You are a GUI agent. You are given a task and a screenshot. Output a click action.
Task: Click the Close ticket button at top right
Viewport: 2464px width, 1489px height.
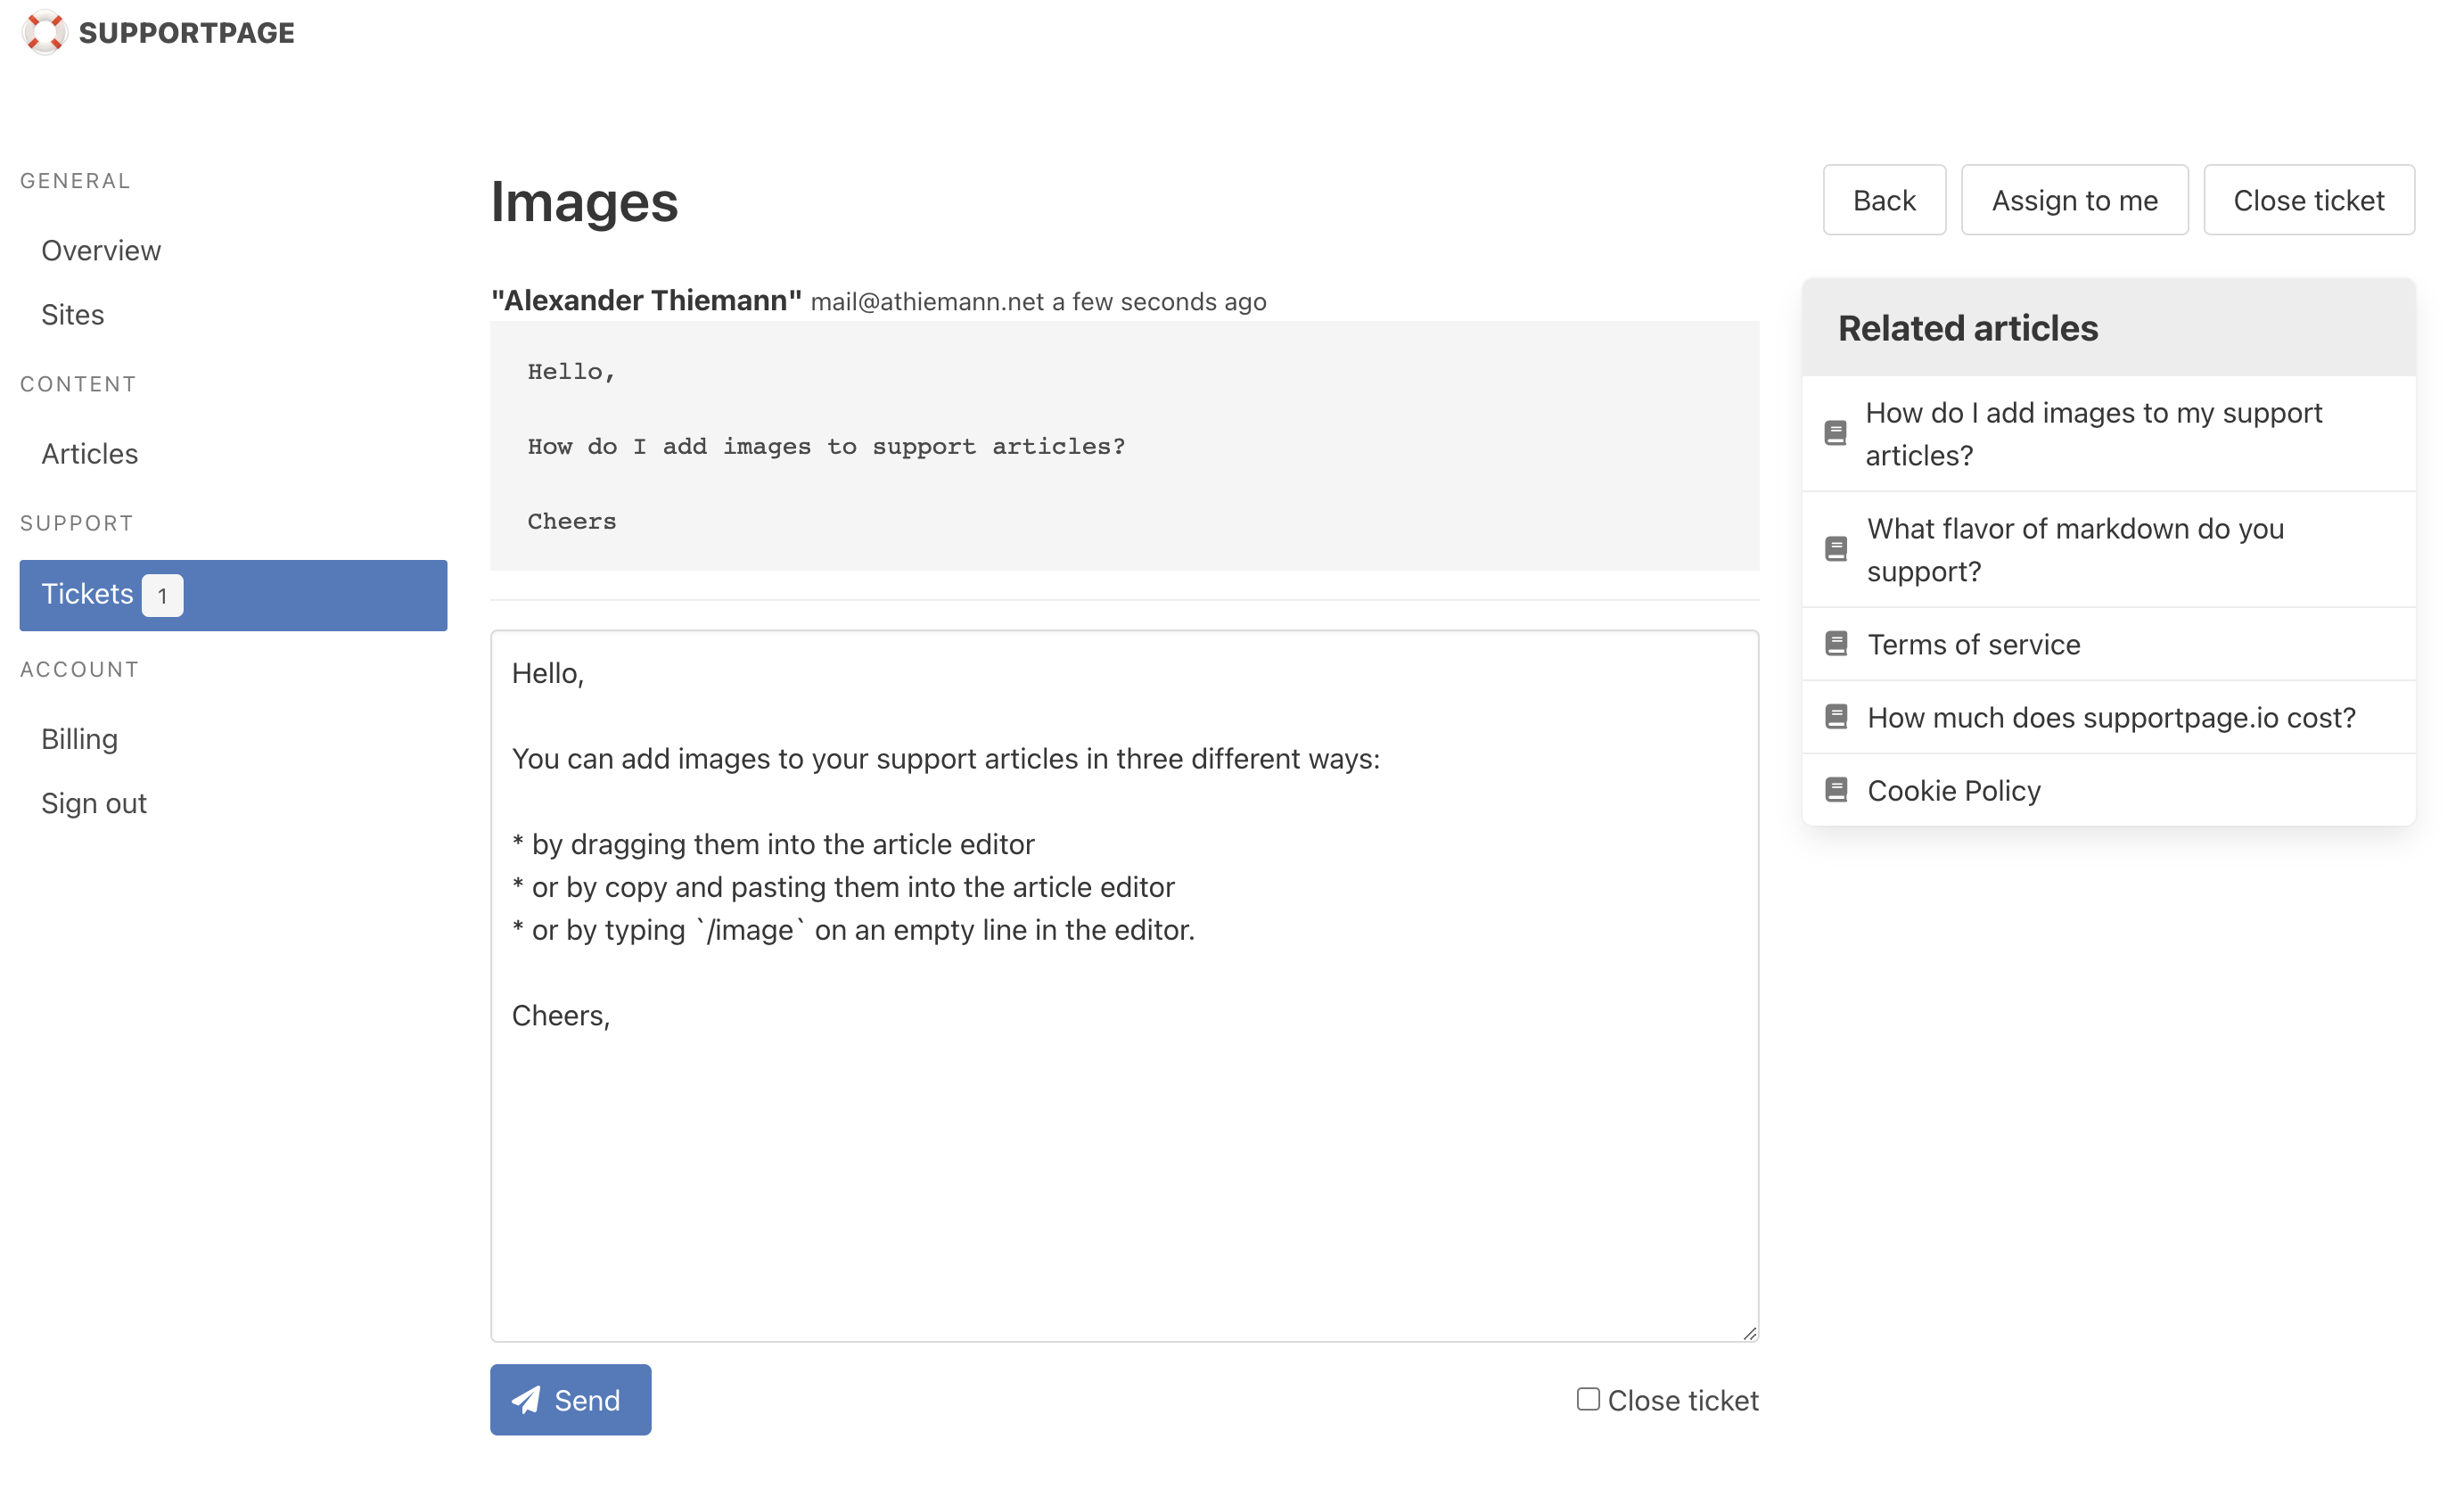(2308, 200)
